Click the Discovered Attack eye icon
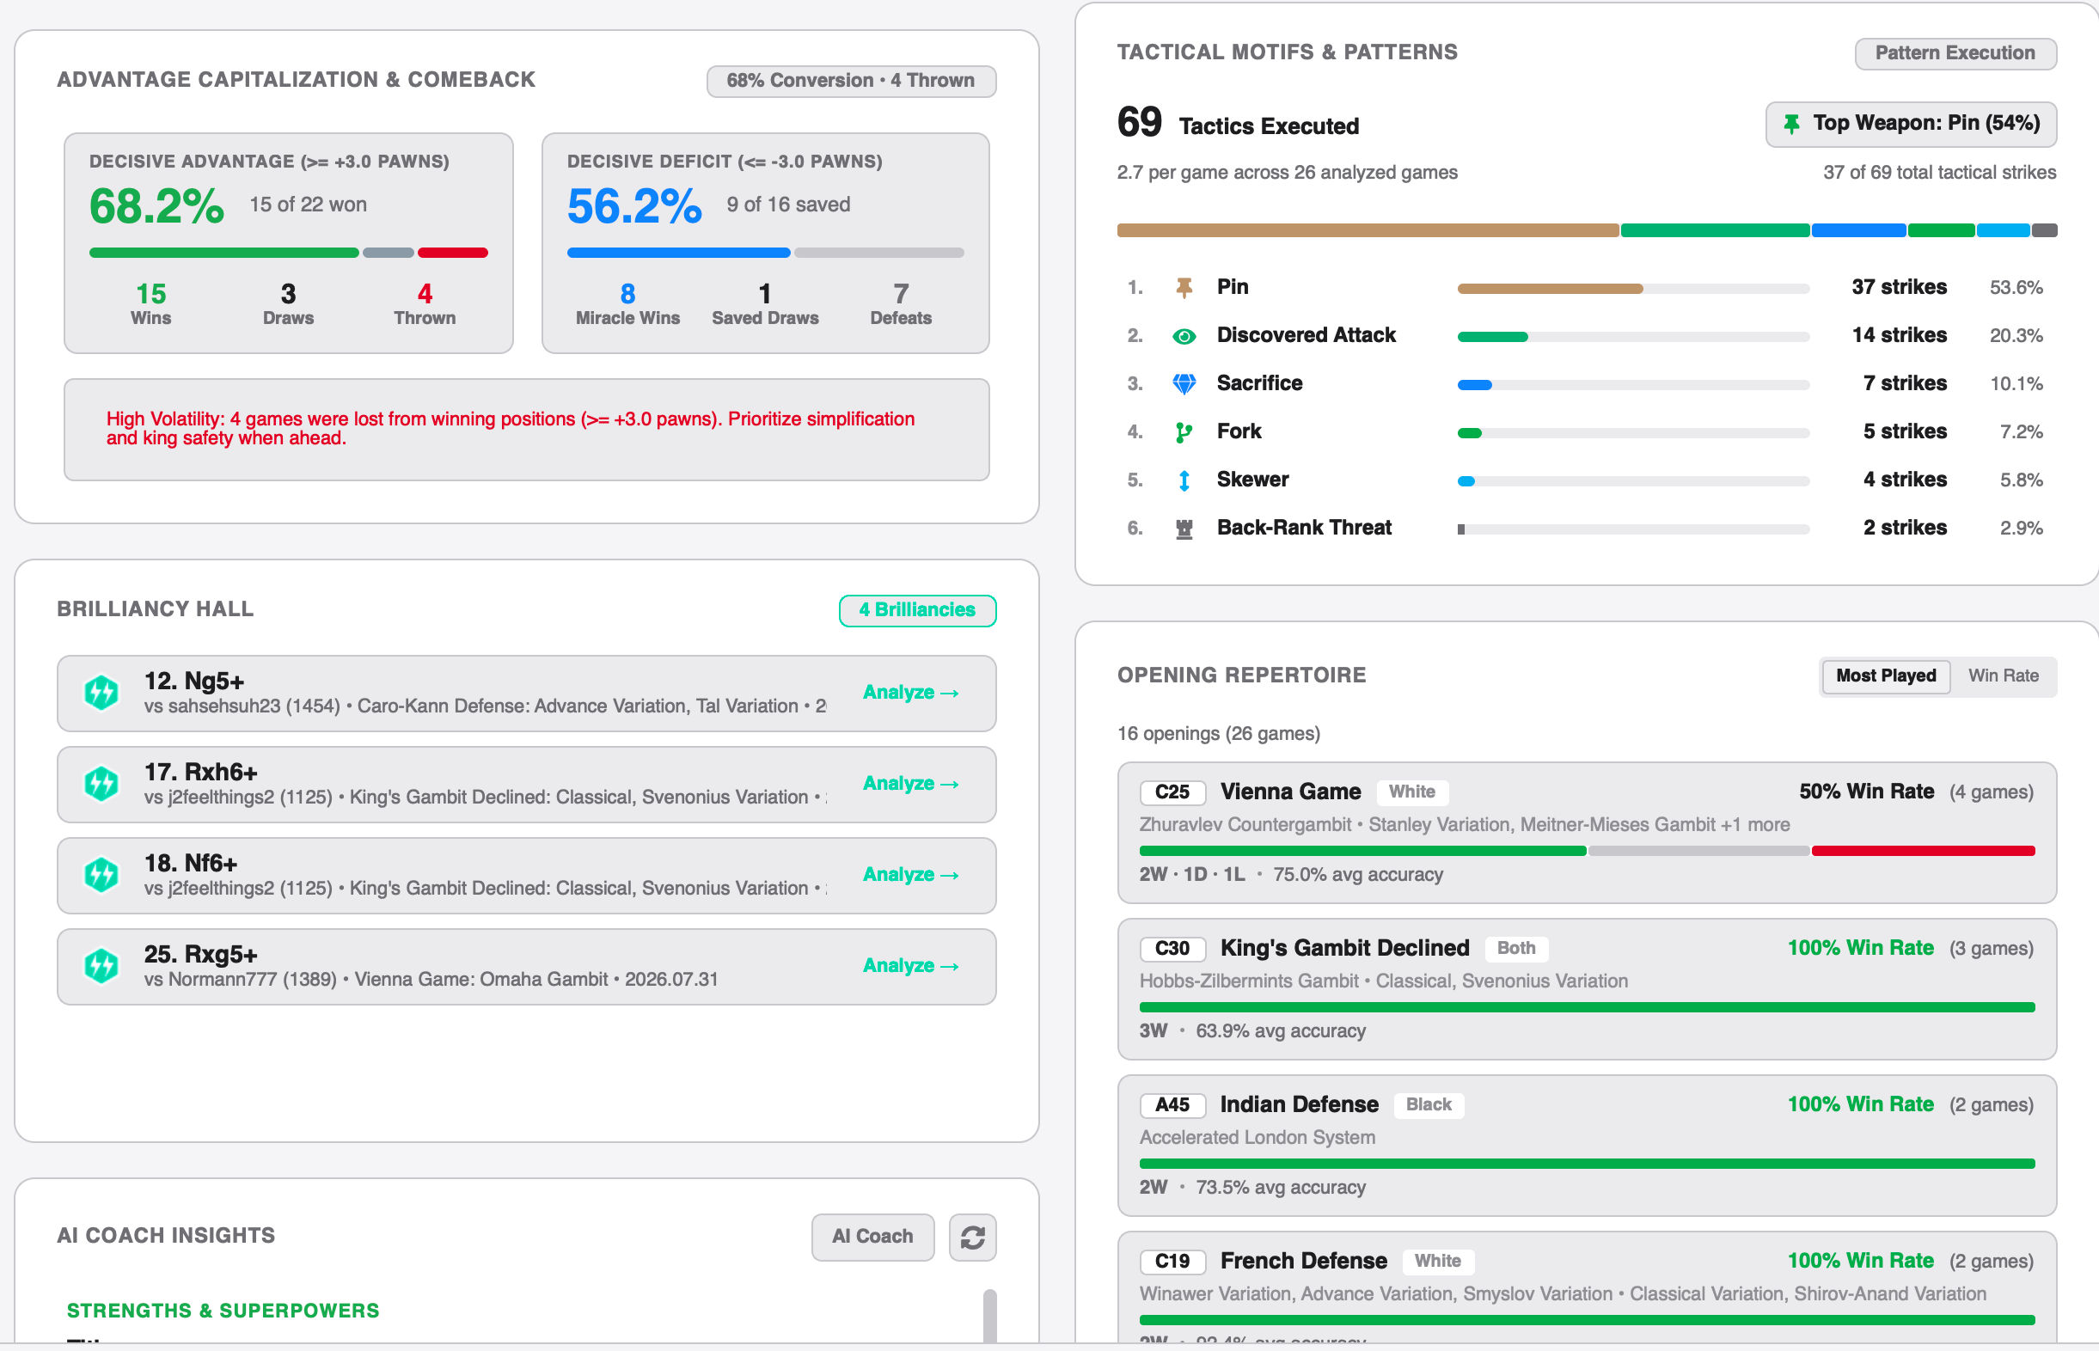2099x1351 pixels. pos(1184,336)
